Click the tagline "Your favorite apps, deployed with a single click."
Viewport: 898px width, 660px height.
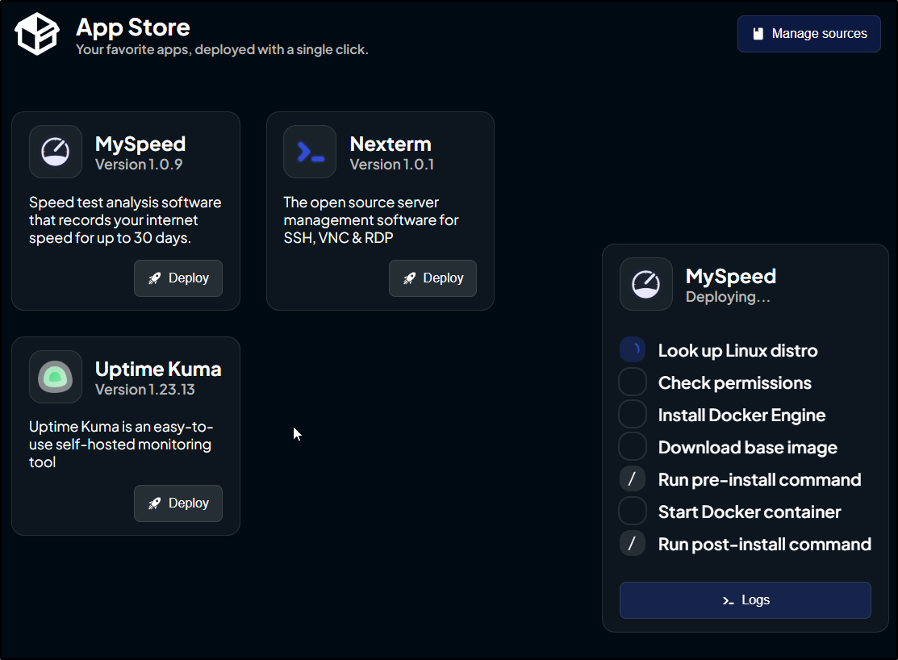pos(222,50)
